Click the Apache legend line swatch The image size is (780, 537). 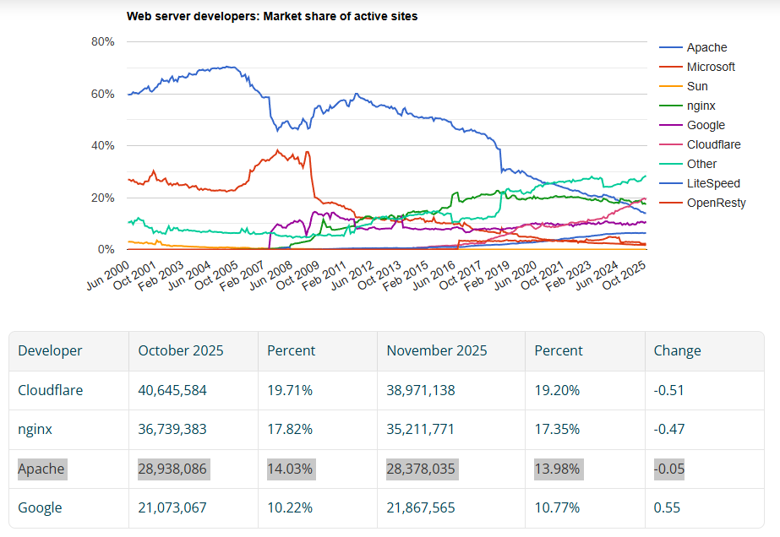coord(670,48)
